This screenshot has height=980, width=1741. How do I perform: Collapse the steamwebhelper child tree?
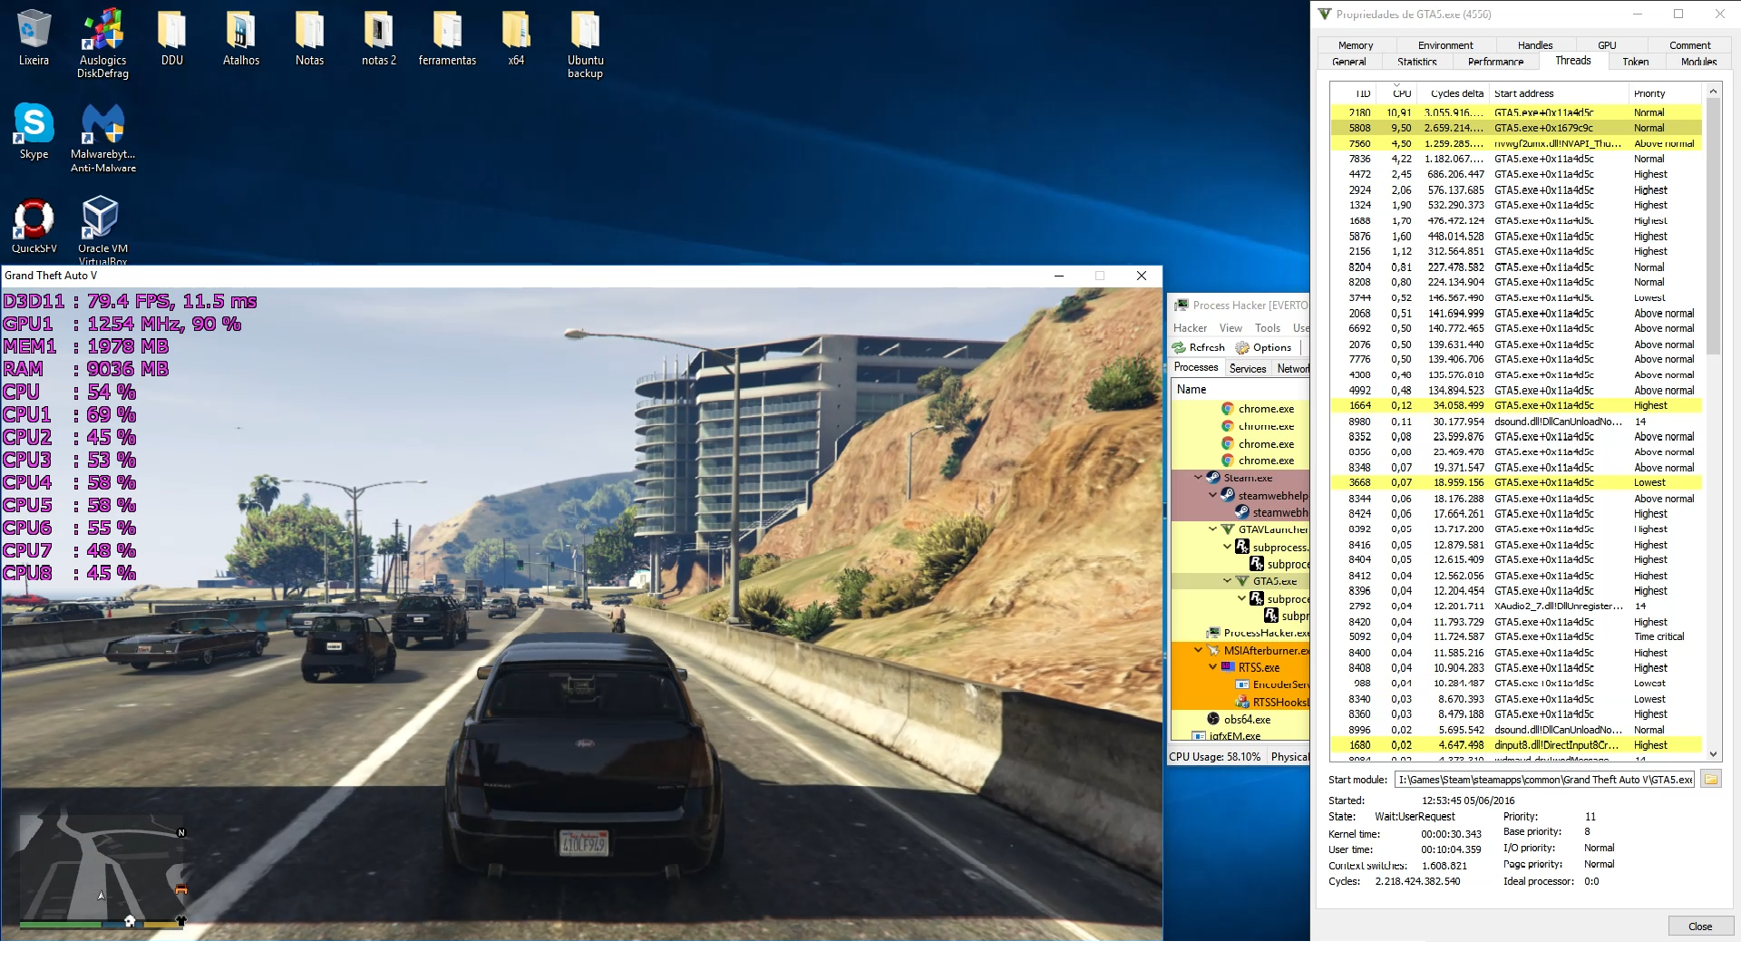click(x=1213, y=495)
